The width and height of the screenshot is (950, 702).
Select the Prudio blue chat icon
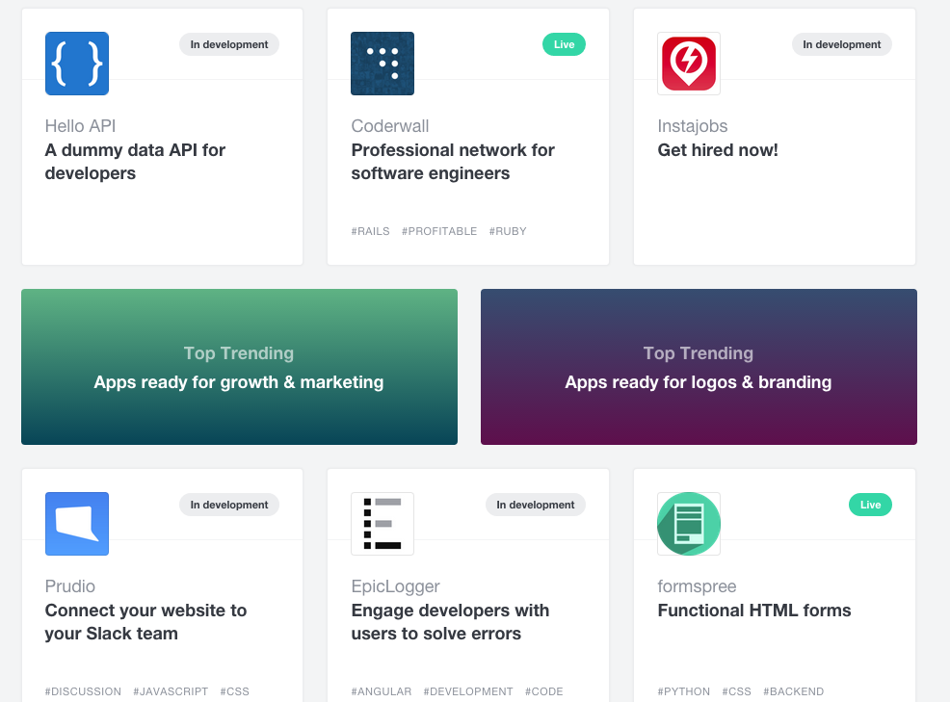tap(77, 524)
